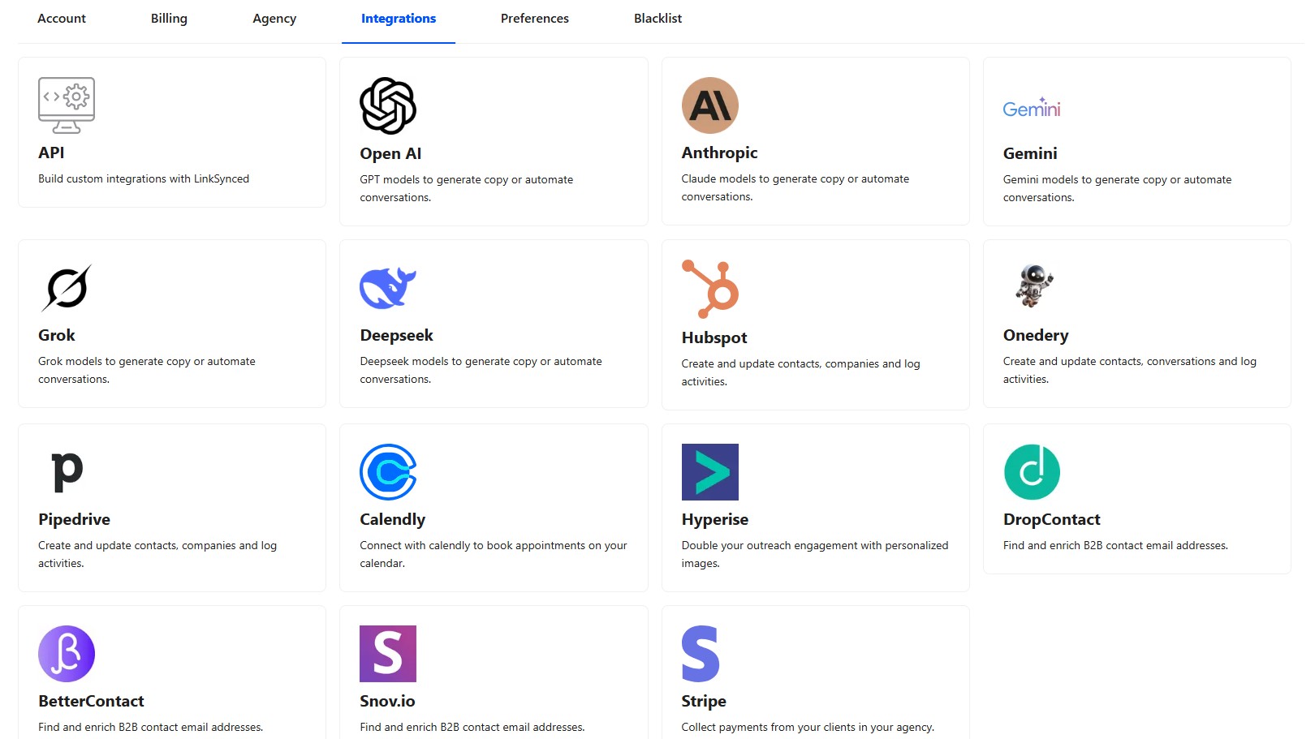Click the Onedery astronaut icon

click(1034, 286)
